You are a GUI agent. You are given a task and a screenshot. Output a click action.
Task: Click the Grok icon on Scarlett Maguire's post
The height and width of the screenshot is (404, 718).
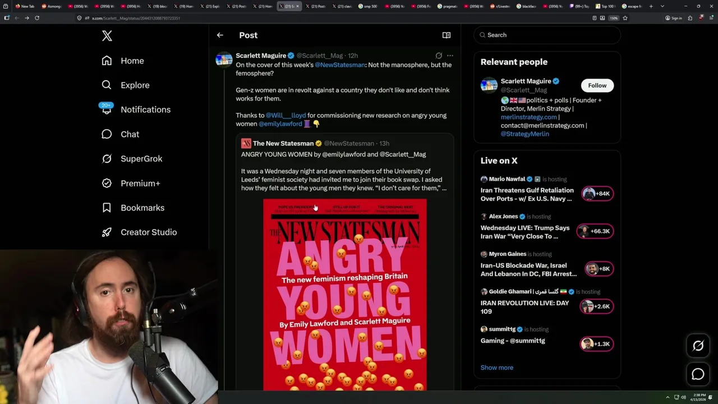439,56
